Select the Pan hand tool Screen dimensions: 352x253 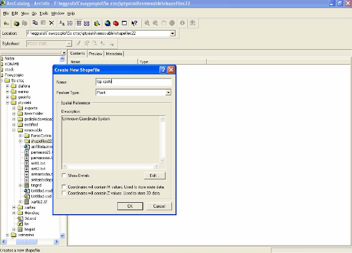pos(164,23)
